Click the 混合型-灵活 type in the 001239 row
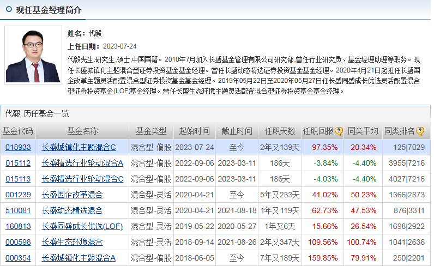This screenshot has width=434, height=272. point(151,195)
